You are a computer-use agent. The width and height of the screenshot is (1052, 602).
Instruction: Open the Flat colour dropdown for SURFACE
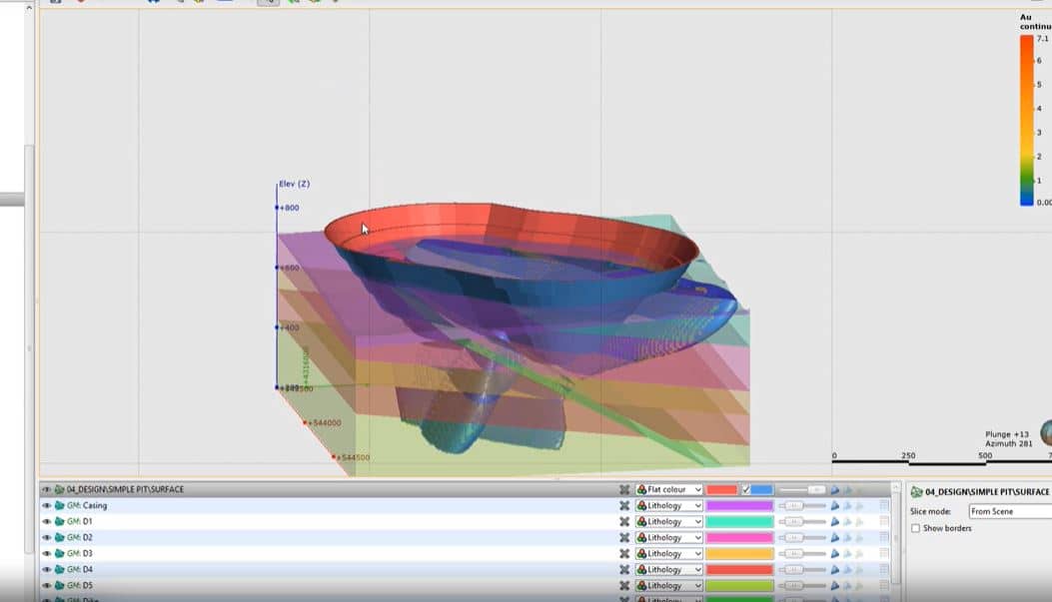[669, 490]
